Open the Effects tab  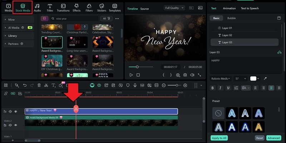(77, 8)
